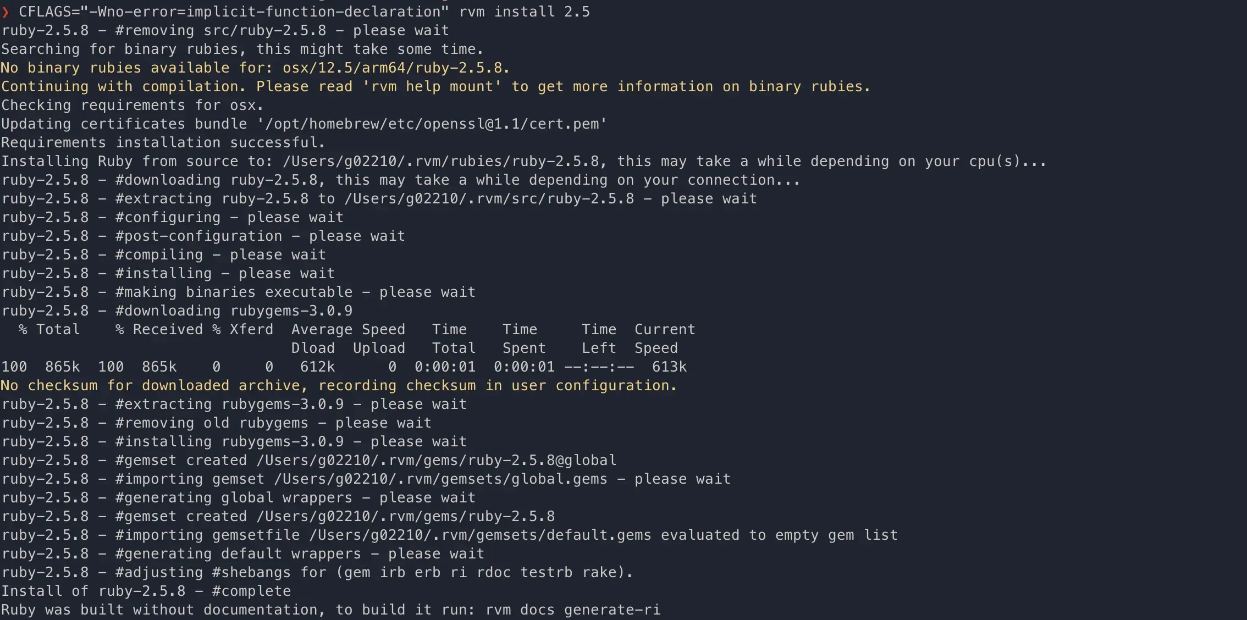Click the 'Install of ruby-2.5.8 - #complete' line
Viewport: 1247px width, 620px height.
click(x=146, y=591)
